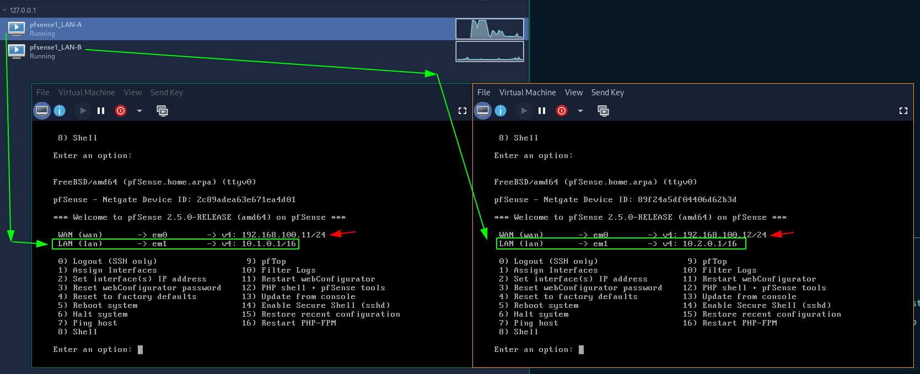Image resolution: width=920 pixels, height=374 pixels.
Task: Click '13) Update from console' in right console
Action: tap(739, 296)
